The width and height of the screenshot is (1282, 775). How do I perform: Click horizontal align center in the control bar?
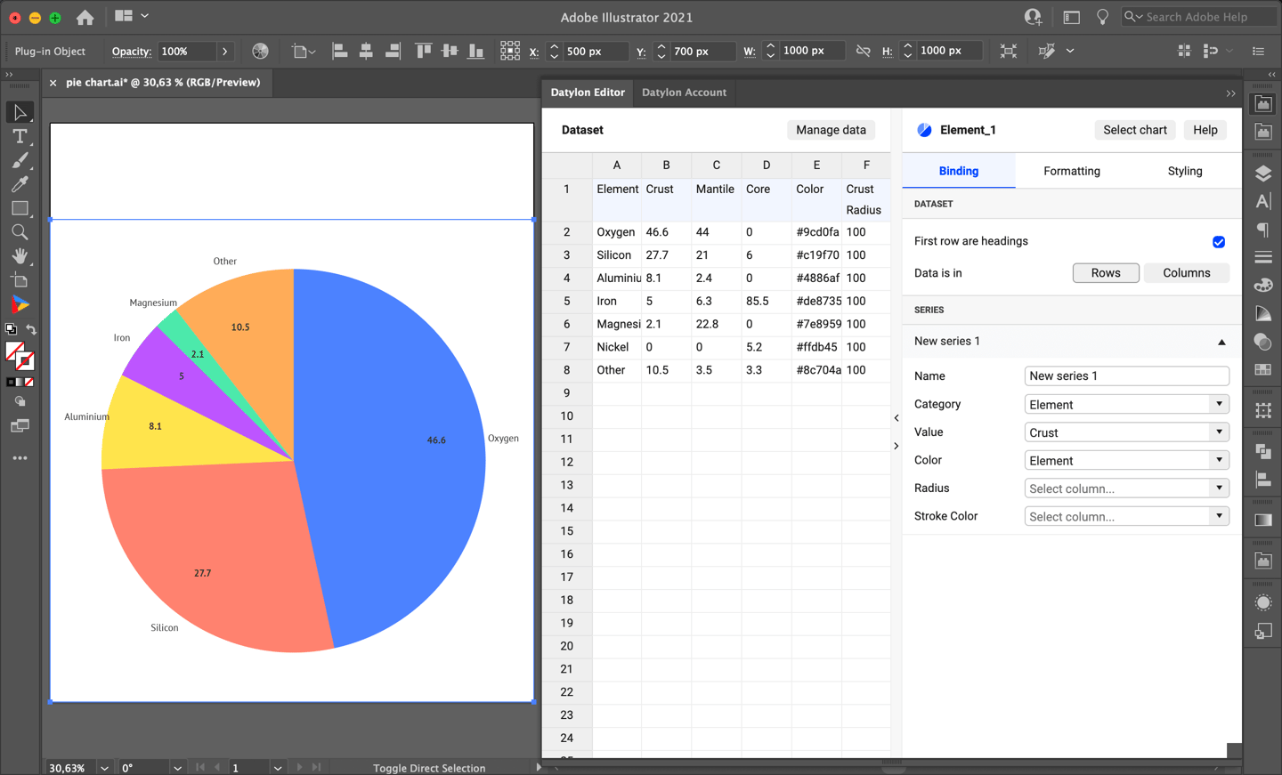pos(366,51)
